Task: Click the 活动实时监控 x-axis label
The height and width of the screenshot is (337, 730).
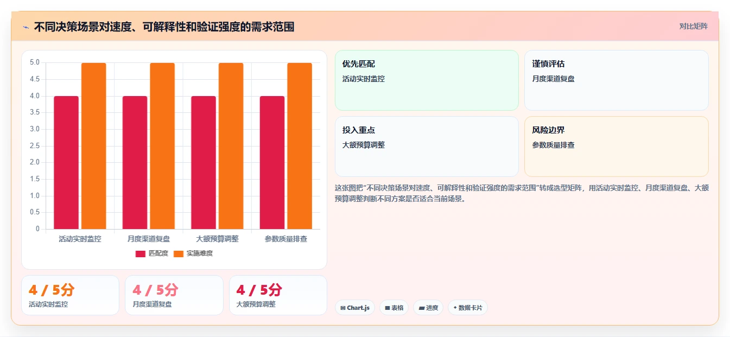Action: pos(80,239)
